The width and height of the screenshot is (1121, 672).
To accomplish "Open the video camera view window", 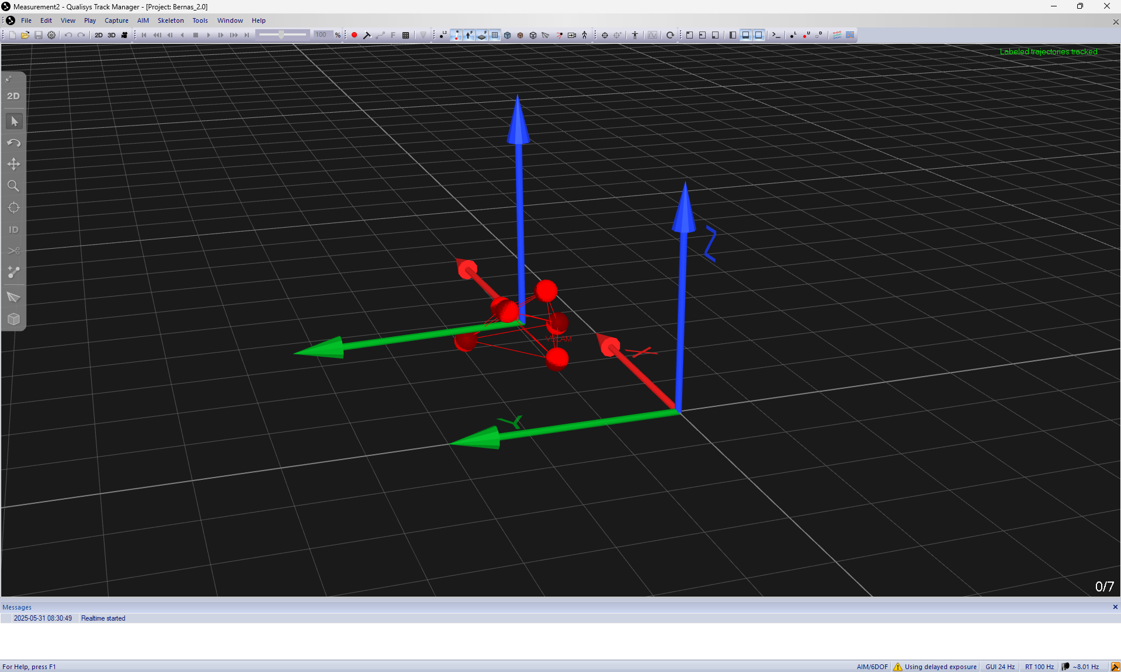I will tap(124, 35).
